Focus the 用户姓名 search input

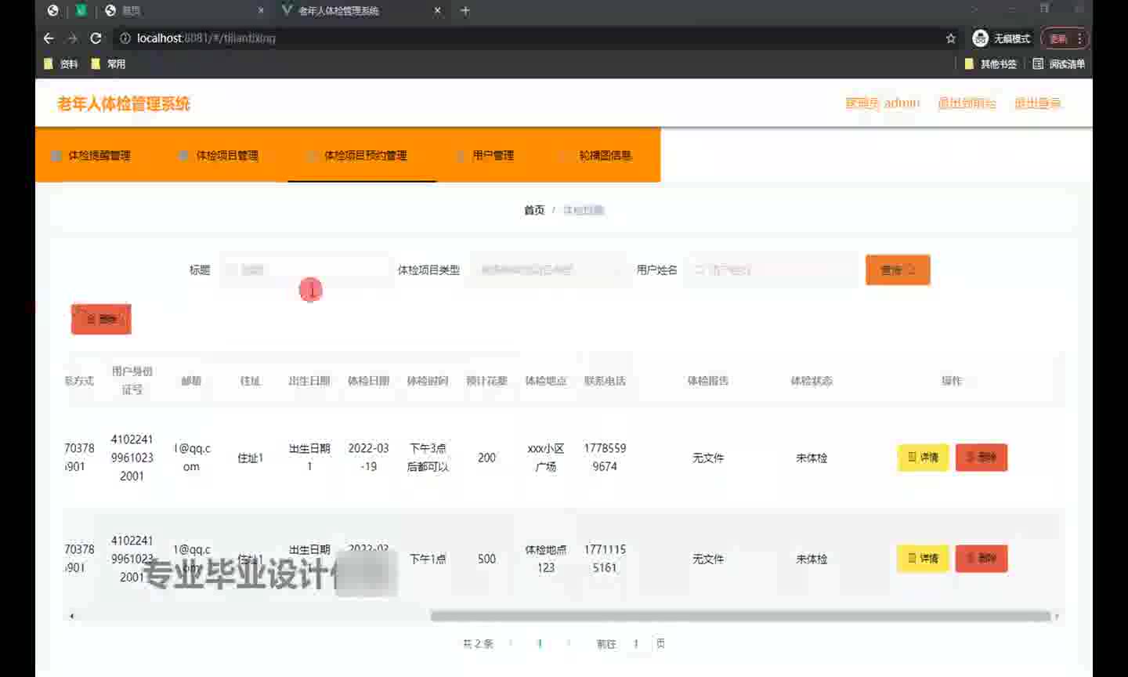[x=772, y=270]
